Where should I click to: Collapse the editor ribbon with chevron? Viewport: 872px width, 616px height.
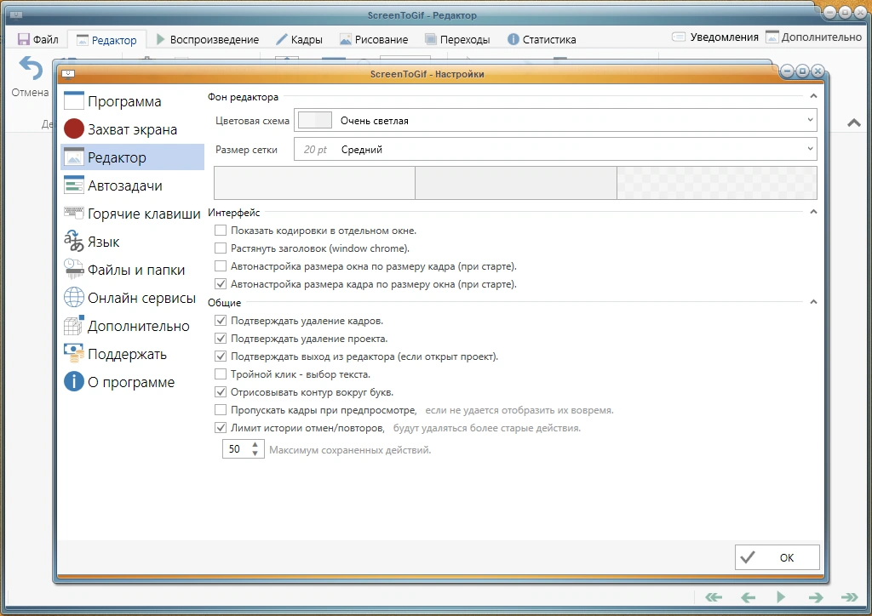click(854, 123)
